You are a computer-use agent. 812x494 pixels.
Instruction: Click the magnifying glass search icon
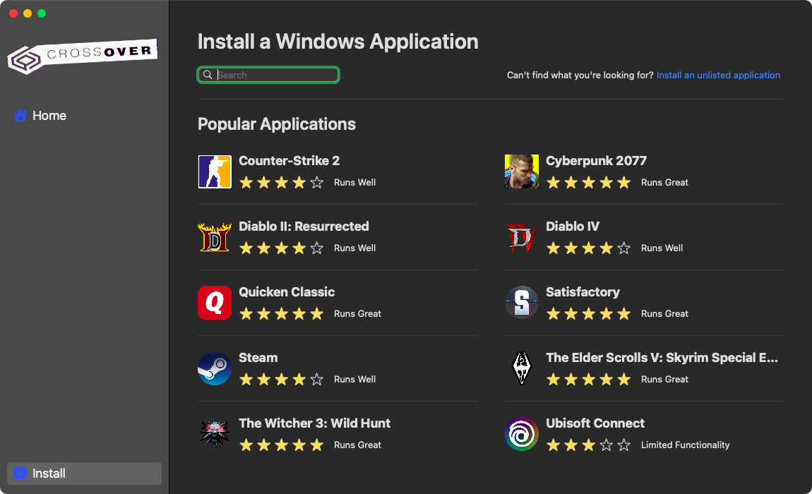pyautogui.click(x=208, y=75)
